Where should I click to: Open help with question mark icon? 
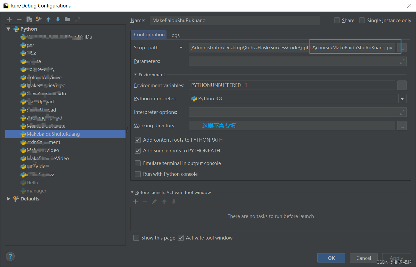tap(10, 256)
